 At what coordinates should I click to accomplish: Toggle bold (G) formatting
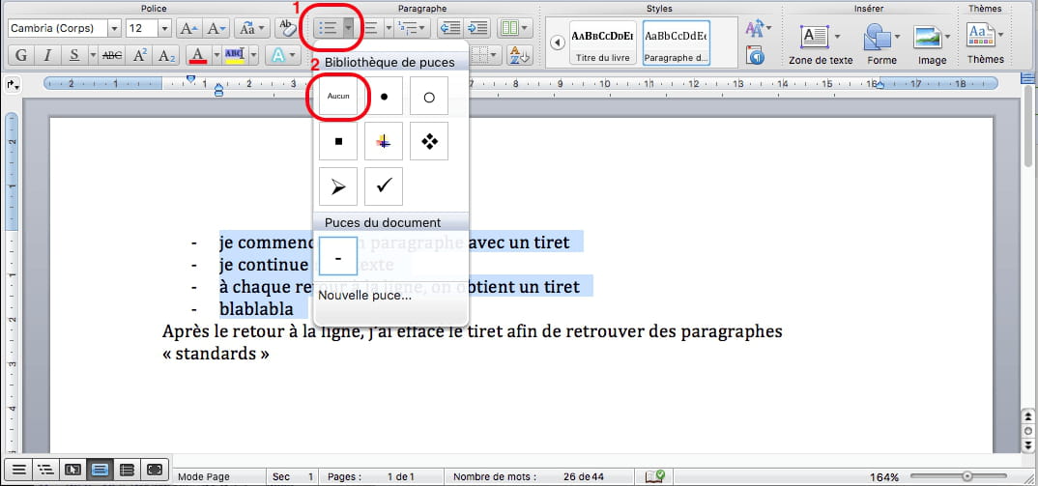coord(19,55)
